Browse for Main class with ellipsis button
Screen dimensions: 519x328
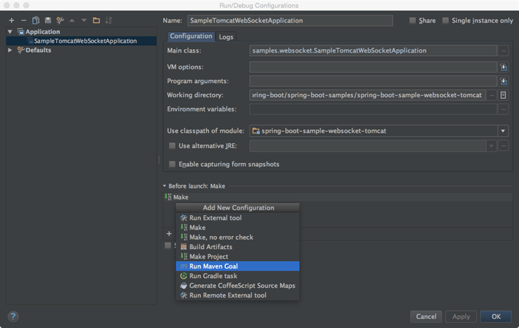click(504, 51)
